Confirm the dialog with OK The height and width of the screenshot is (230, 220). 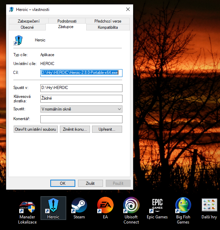[63, 183]
